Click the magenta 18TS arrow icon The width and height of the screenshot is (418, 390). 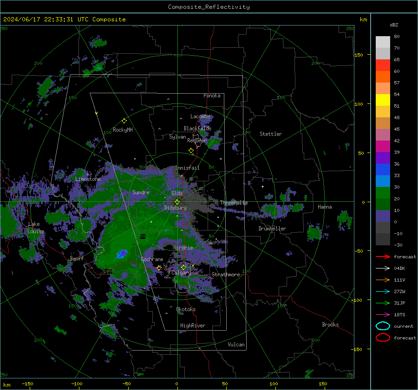point(383,315)
